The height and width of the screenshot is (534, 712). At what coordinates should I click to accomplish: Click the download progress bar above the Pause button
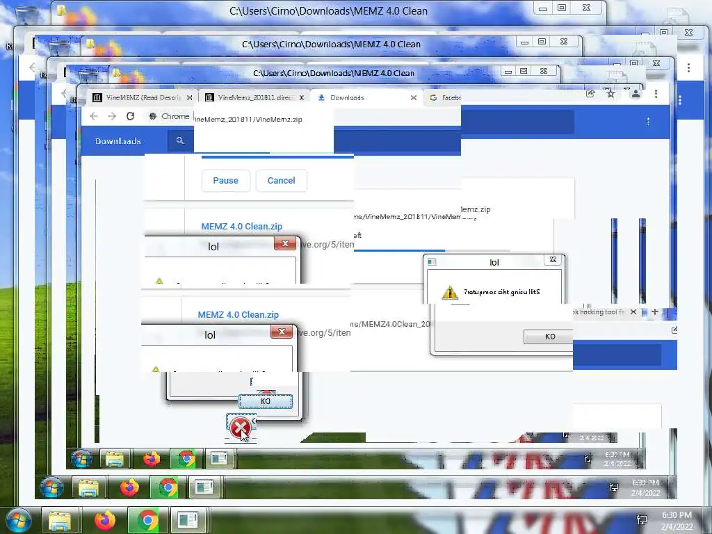coord(277,156)
